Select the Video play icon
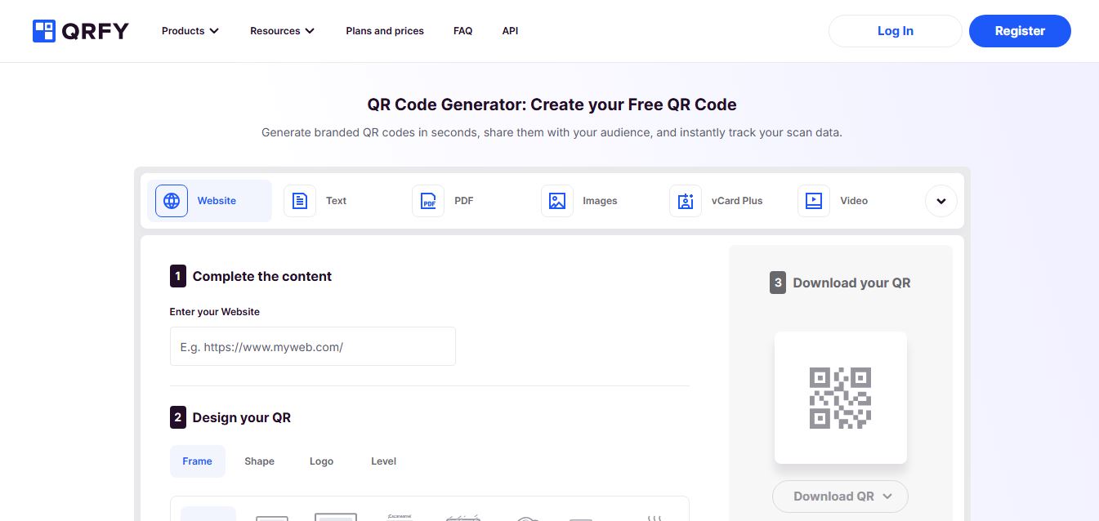This screenshot has width=1099, height=521. (814, 201)
